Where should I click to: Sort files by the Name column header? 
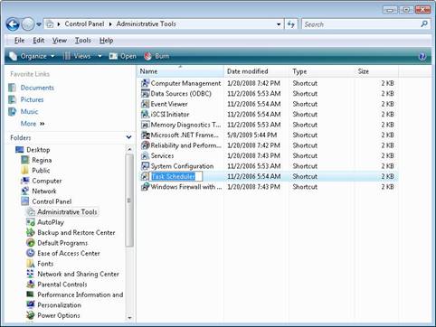181,71
